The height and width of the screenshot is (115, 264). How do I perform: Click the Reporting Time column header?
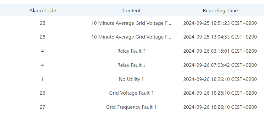220,11
